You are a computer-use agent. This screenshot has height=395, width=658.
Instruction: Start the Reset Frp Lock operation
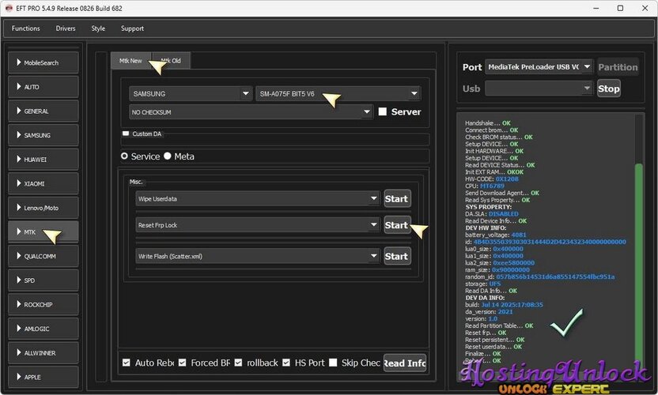(396, 225)
